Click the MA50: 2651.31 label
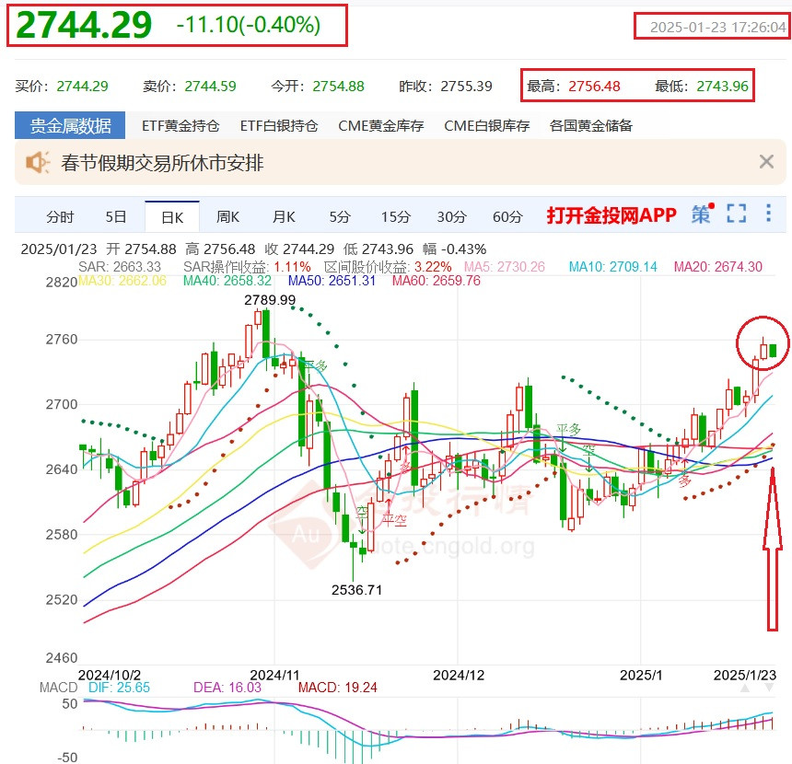Screen dimensions: 792x764 click(x=332, y=281)
